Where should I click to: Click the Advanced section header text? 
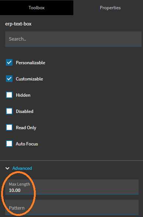pyautogui.click(x=22, y=168)
